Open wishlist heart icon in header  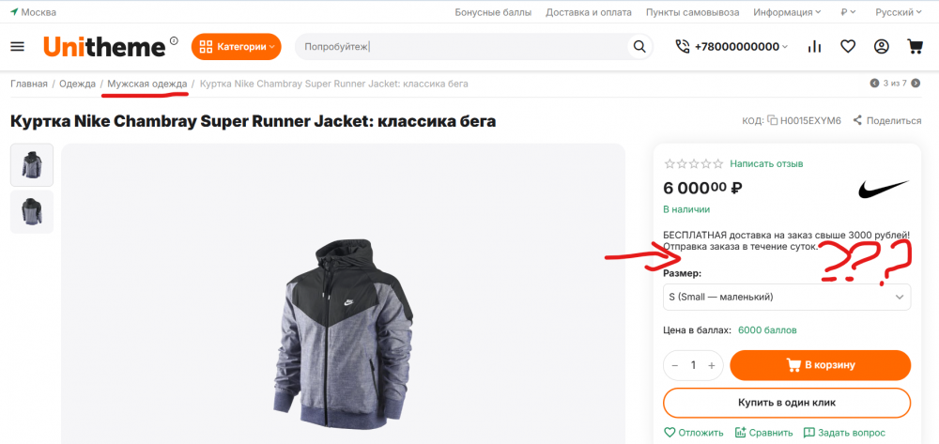[848, 46]
